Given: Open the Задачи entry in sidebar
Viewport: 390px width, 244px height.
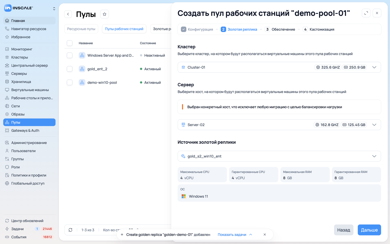Looking at the screenshot, I should 29,229.
